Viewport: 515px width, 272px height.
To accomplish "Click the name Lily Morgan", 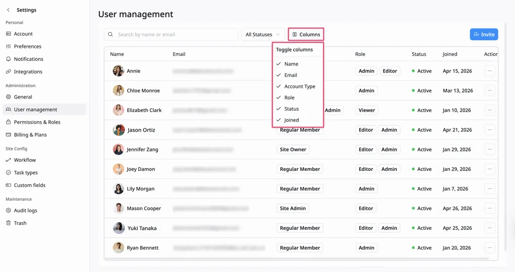I will 141,189.
